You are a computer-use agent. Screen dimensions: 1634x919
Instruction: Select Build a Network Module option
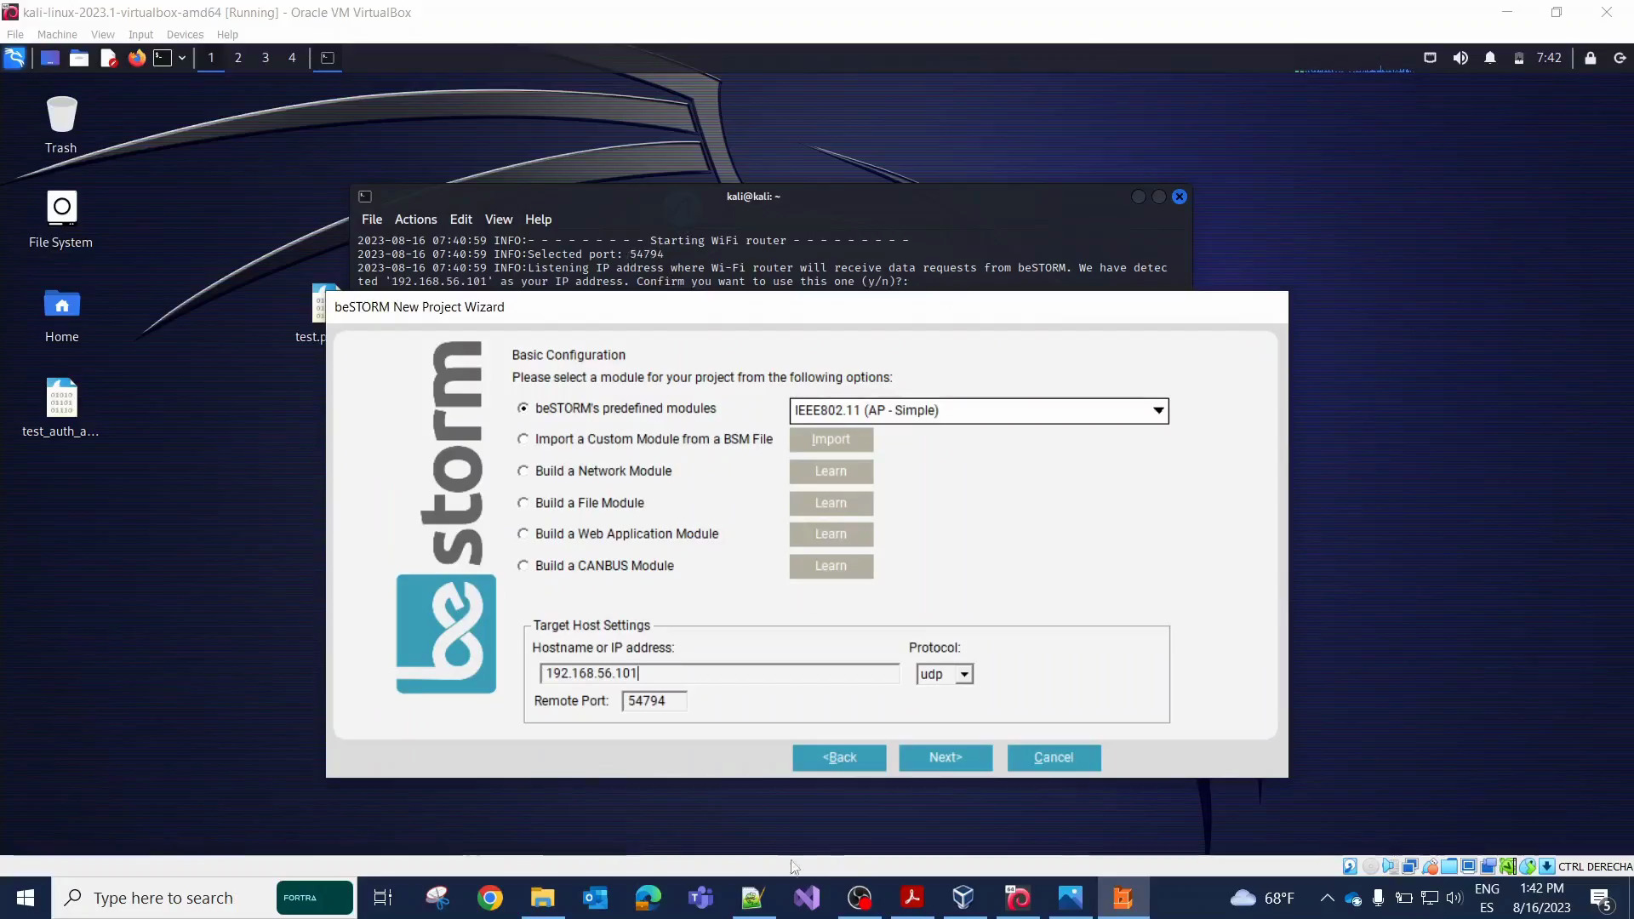tap(523, 471)
